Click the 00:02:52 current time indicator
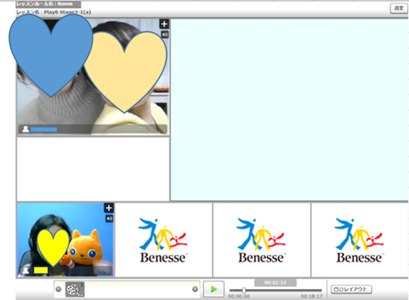409x300 pixels. [x=275, y=283]
